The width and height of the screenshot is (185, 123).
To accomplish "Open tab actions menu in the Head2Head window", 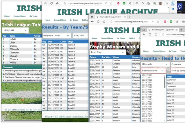I will [143, 30].
